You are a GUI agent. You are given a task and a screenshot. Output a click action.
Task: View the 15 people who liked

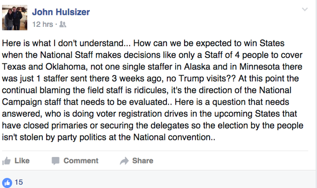tap(19, 182)
